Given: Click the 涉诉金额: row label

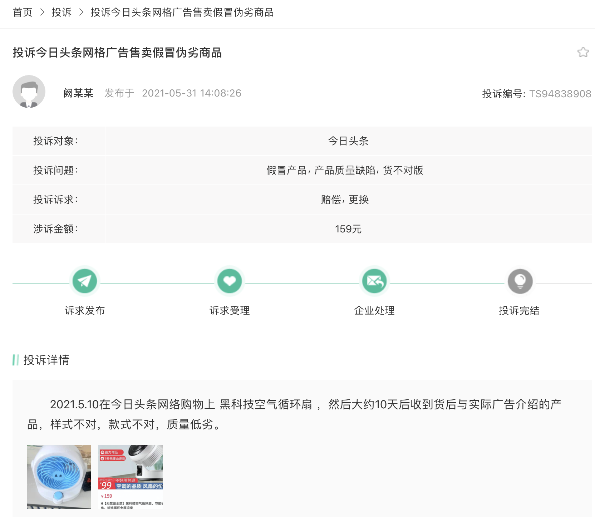Looking at the screenshot, I should 55,229.
